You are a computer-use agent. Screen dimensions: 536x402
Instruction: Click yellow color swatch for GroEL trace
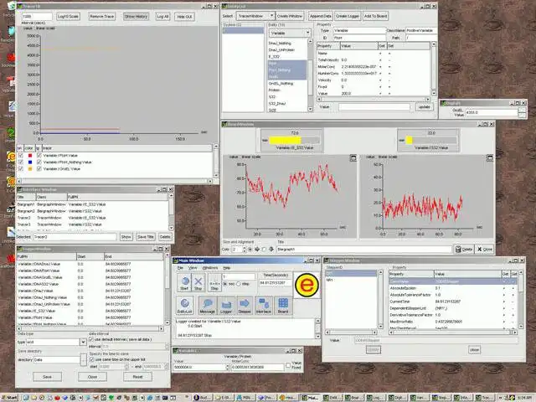[x=30, y=169]
